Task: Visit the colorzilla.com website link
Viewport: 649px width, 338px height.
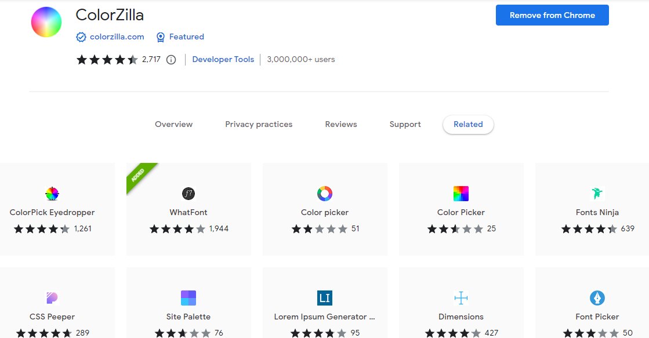Action: click(x=115, y=37)
